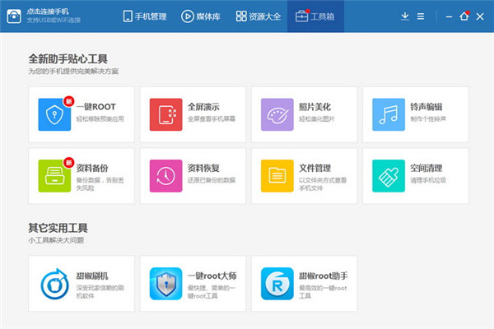Open 资料备份 backup tool
This screenshot has width=494, height=329.
tap(54, 175)
